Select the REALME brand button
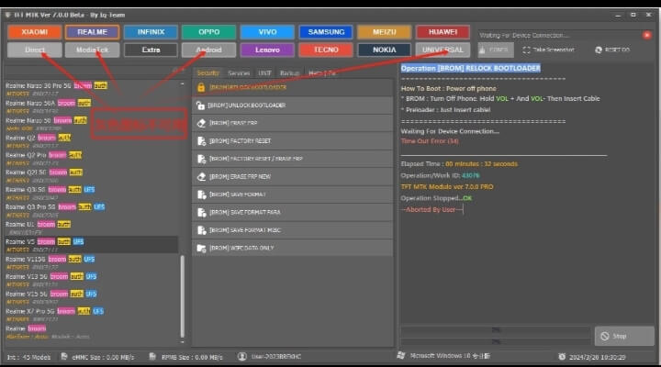 (x=93, y=32)
